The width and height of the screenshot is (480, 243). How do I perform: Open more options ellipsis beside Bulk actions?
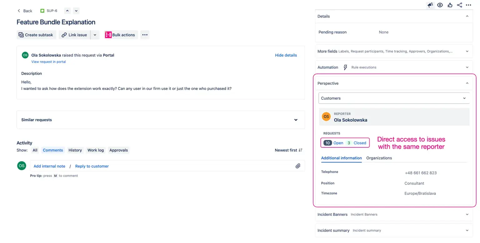coord(145,35)
